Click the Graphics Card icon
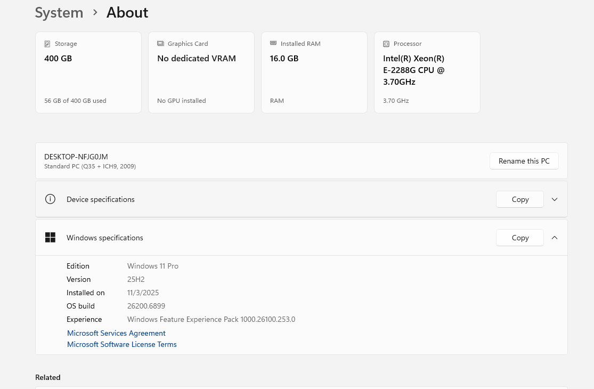The image size is (594, 389). [160, 44]
